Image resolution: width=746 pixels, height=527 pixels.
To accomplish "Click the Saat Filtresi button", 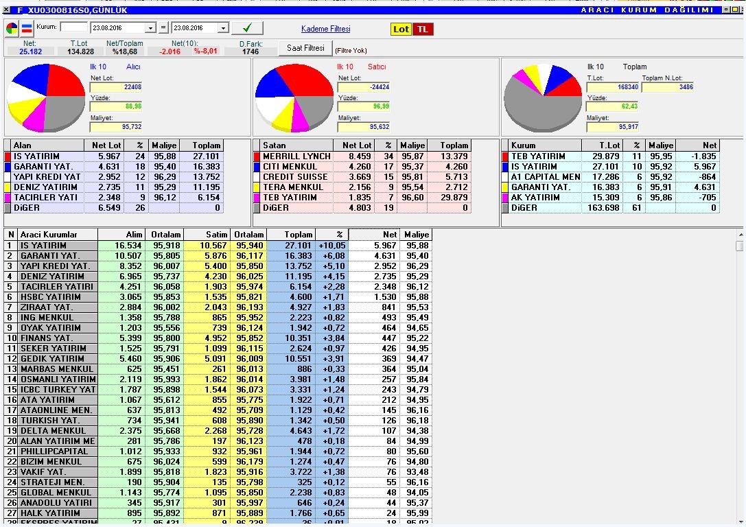I will point(305,48).
